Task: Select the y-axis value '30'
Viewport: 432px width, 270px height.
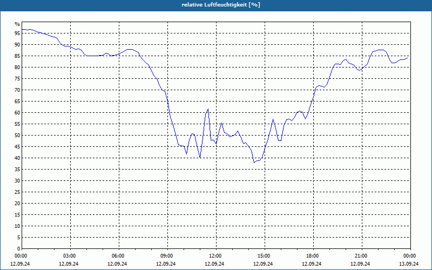Action: (17, 181)
